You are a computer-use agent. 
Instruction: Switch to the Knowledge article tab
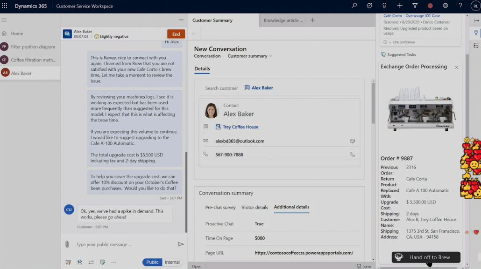tap(283, 20)
